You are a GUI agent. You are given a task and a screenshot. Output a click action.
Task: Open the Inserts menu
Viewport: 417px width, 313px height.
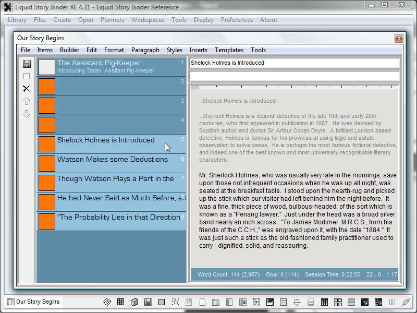click(x=198, y=50)
